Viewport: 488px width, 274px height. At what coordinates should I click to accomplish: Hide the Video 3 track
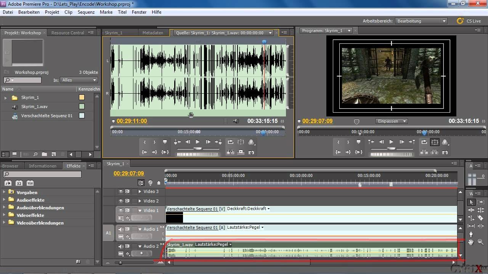[121, 191]
